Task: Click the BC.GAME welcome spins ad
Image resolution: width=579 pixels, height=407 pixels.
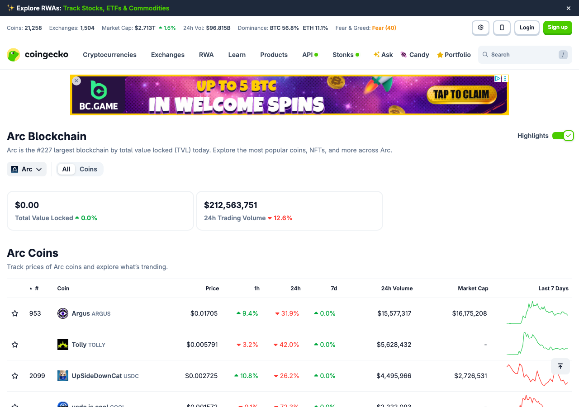Action: [x=289, y=95]
